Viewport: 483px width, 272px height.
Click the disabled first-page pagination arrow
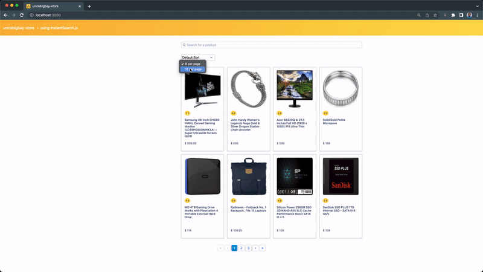coord(220,248)
